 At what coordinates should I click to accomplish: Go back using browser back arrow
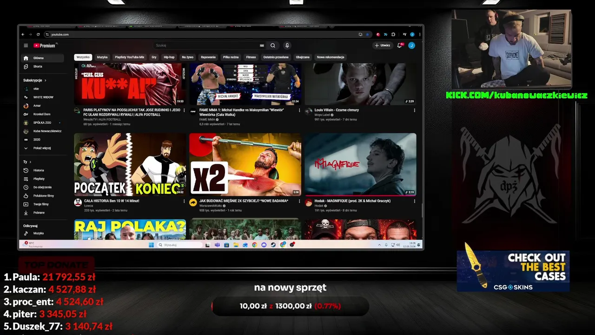(23, 34)
